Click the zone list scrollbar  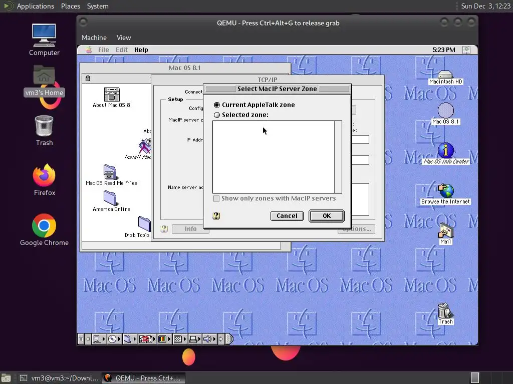(338, 157)
